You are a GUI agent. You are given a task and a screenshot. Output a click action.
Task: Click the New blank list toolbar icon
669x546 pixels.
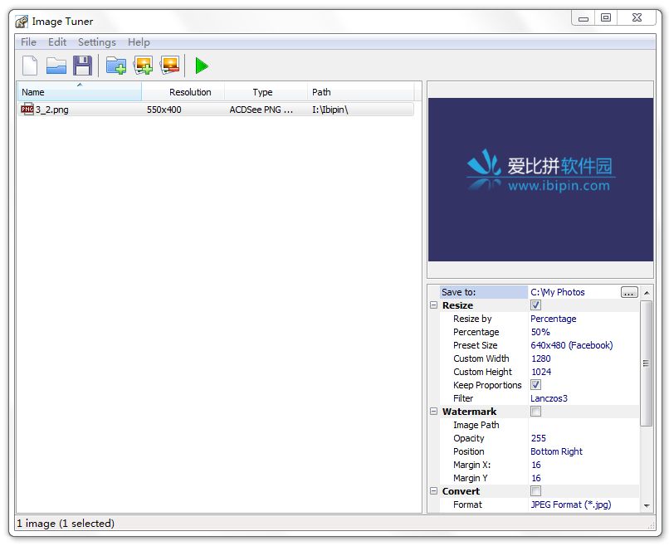pyautogui.click(x=30, y=66)
